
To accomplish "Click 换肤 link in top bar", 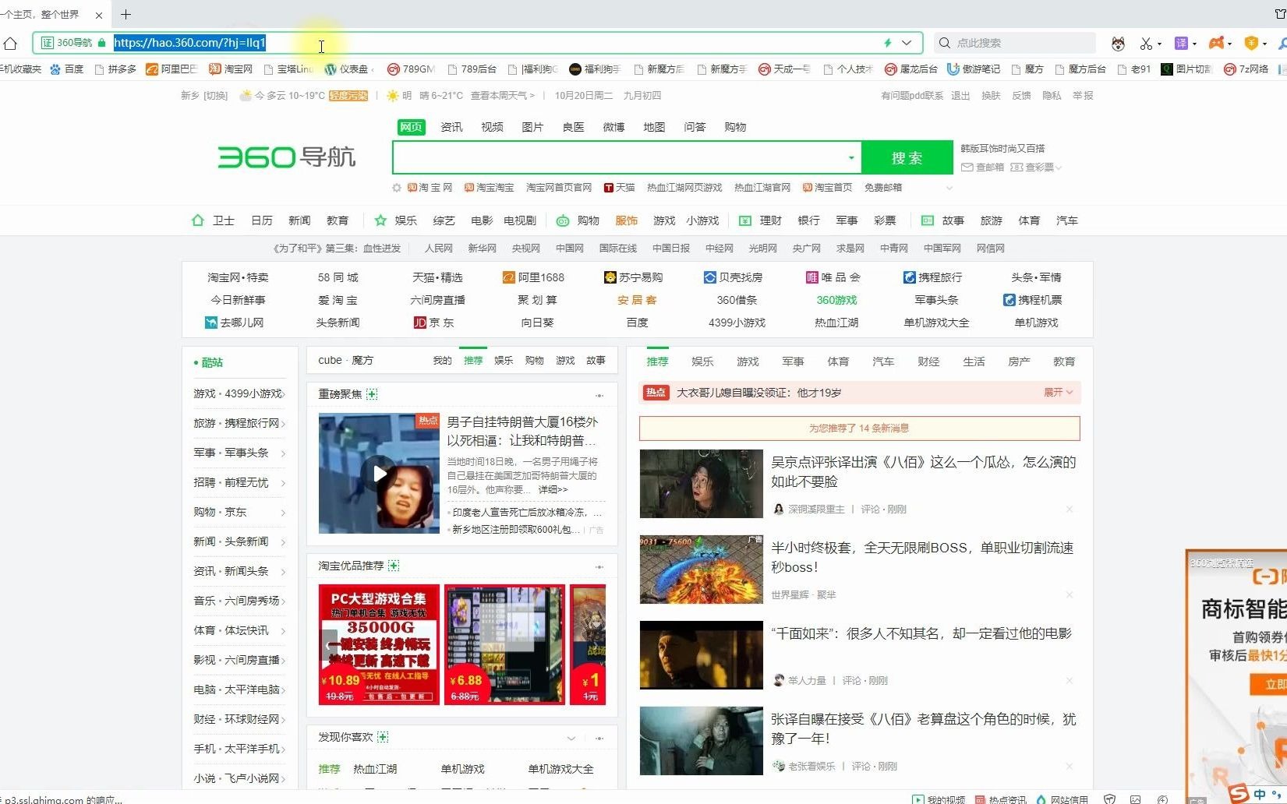I will [x=991, y=96].
